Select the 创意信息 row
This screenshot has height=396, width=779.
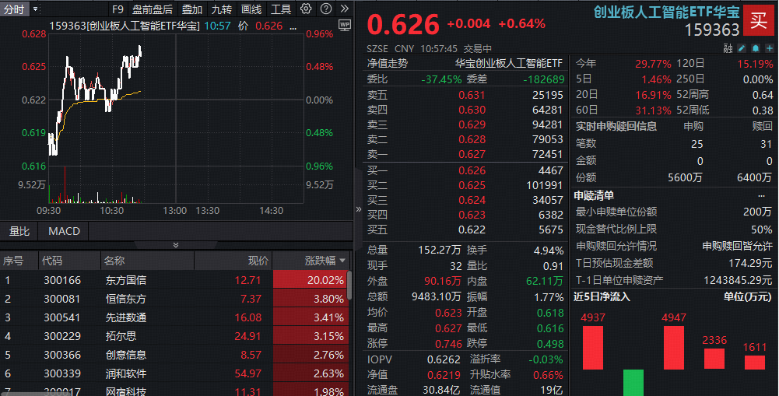click(174, 355)
